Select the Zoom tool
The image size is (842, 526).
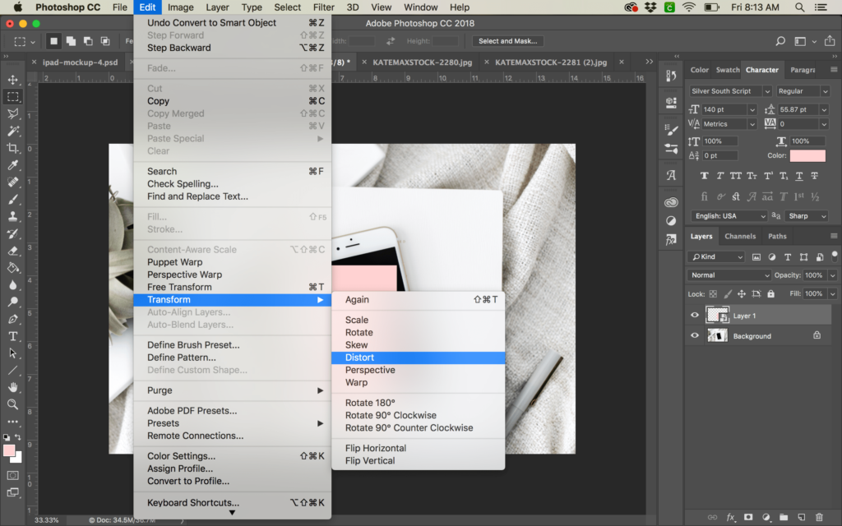point(13,404)
